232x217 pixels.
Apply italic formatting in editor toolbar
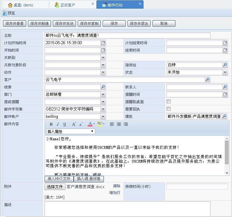pyautogui.click(x=57, y=124)
